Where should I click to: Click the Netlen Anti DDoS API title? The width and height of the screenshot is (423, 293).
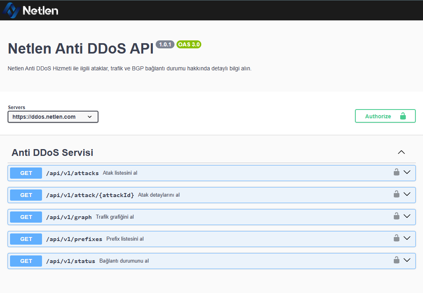(81, 48)
